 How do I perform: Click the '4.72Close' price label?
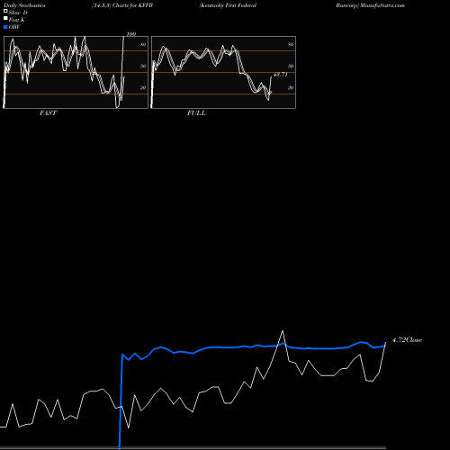click(x=407, y=340)
